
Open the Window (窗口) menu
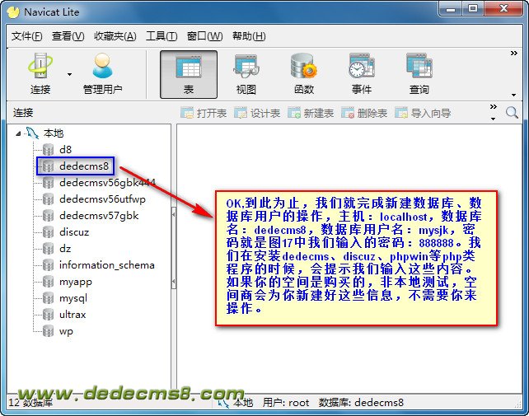(x=205, y=35)
